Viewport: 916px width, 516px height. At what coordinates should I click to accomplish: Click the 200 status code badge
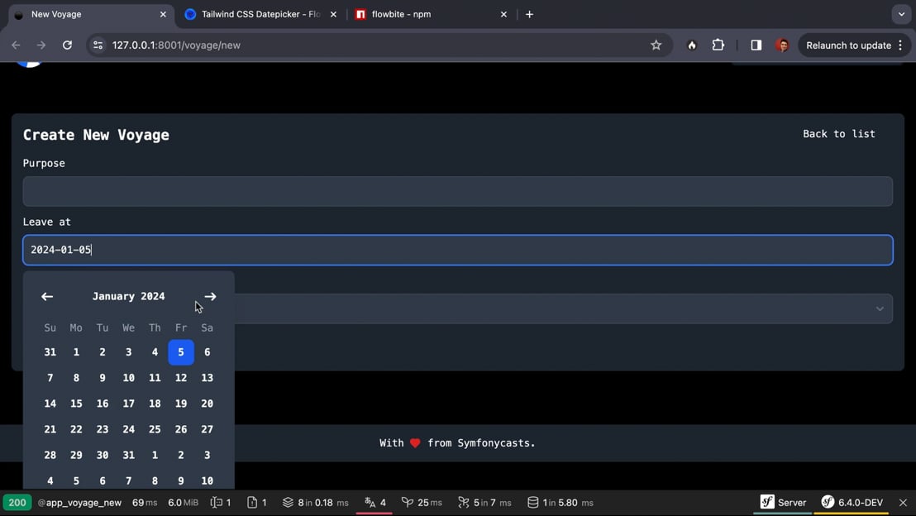point(17,503)
